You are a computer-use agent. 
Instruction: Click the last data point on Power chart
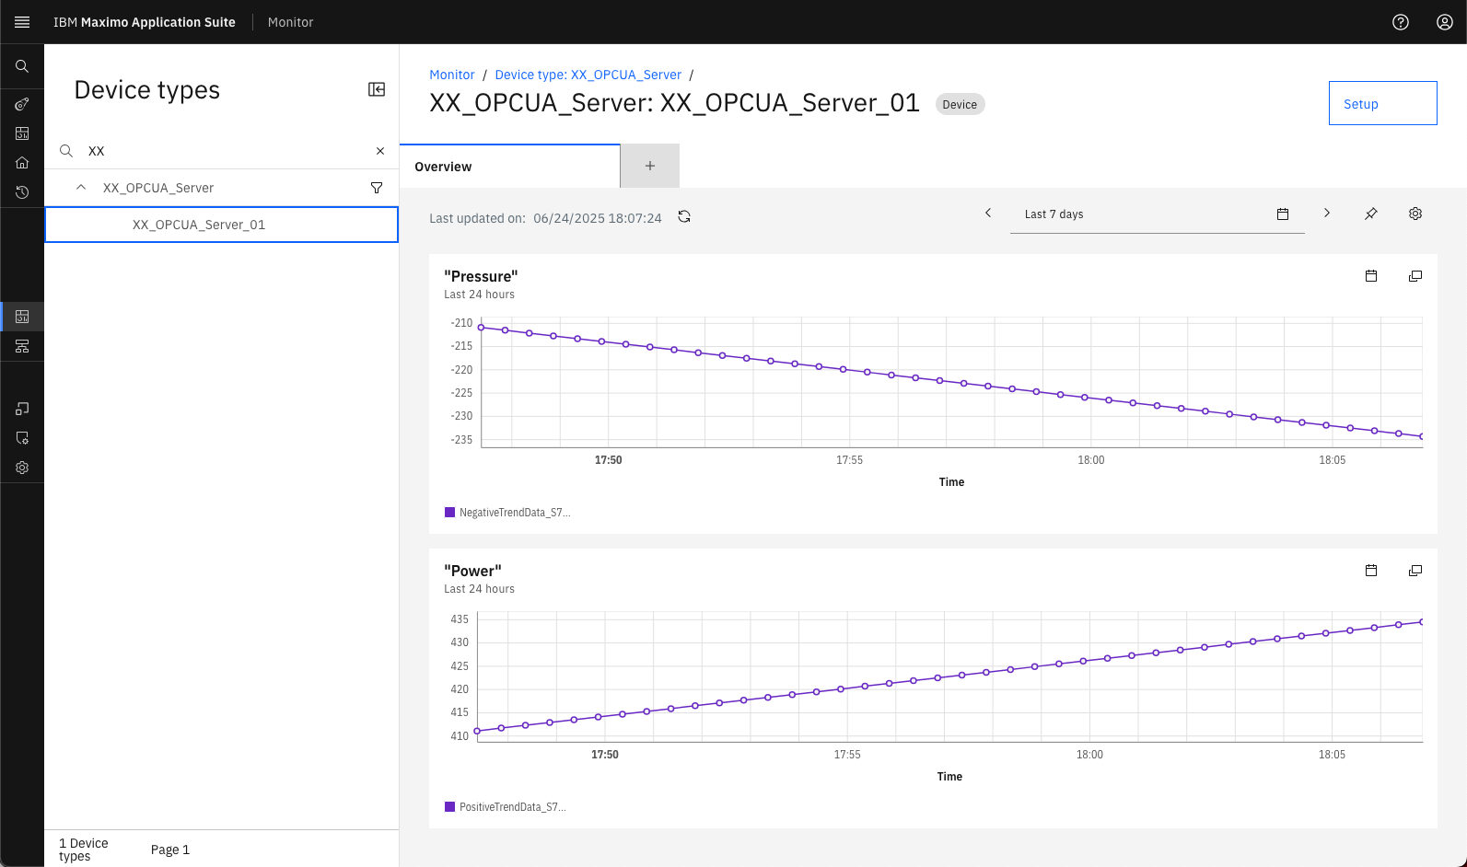(x=1421, y=622)
